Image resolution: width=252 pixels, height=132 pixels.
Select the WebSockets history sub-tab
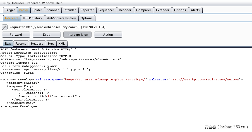pyautogui.click(x=61, y=18)
